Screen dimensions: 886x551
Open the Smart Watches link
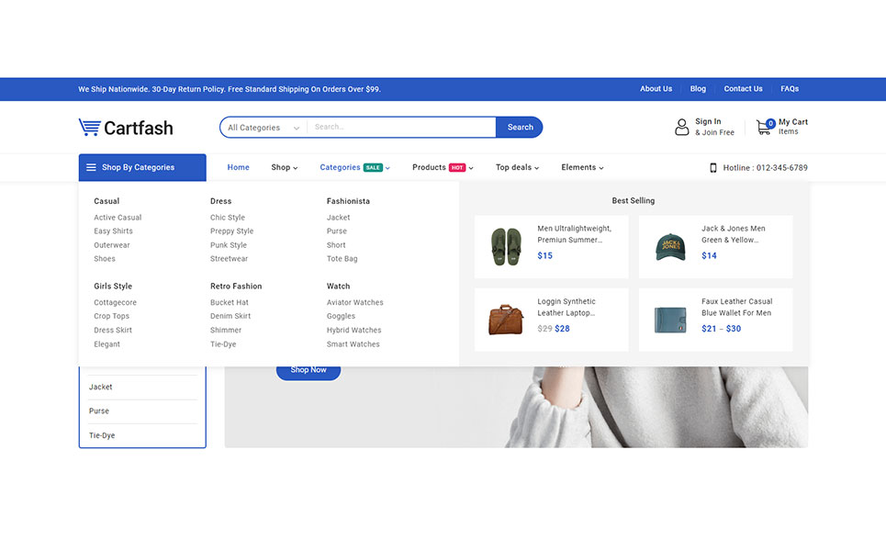click(353, 344)
